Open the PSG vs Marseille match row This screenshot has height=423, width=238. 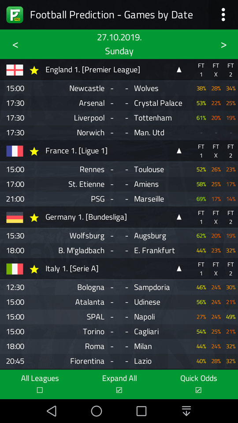coord(119,199)
